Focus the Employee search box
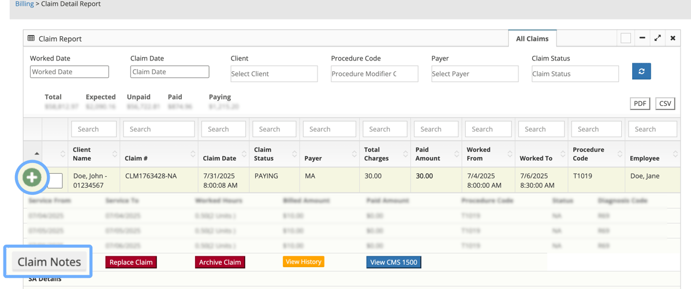This screenshot has height=289, width=691. click(x=653, y=129)
